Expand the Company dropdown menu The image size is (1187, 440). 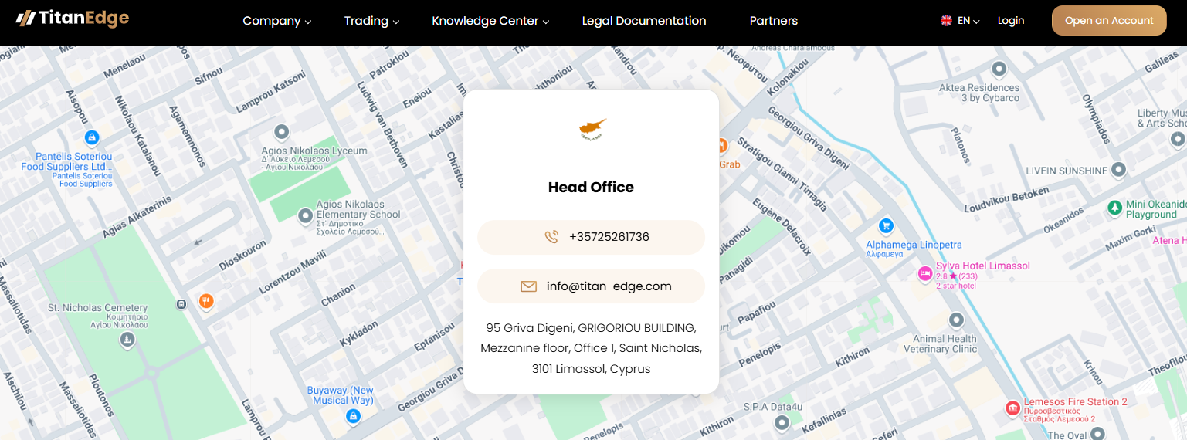point(276,21)
